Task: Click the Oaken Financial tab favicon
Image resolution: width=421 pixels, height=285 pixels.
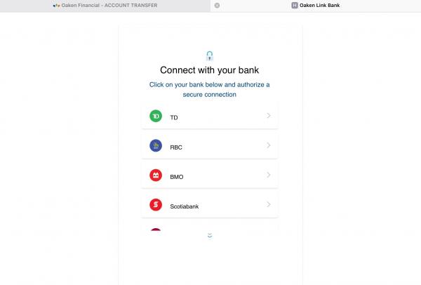Action: pyautogui.click(x=56, y=6)
